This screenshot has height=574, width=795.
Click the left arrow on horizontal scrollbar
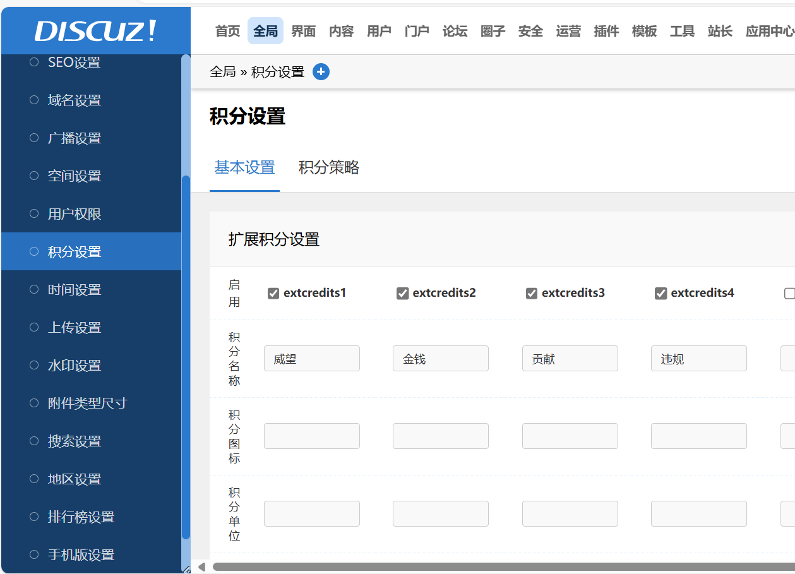click(x=201, y=567)
